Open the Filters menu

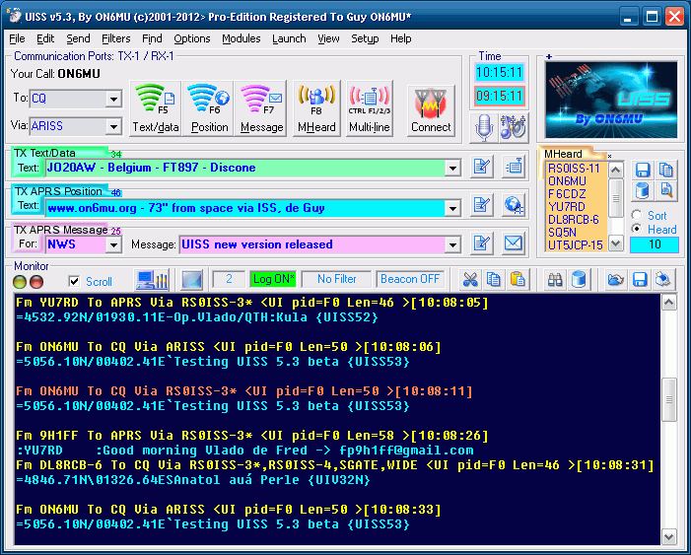tap(116, 38)
